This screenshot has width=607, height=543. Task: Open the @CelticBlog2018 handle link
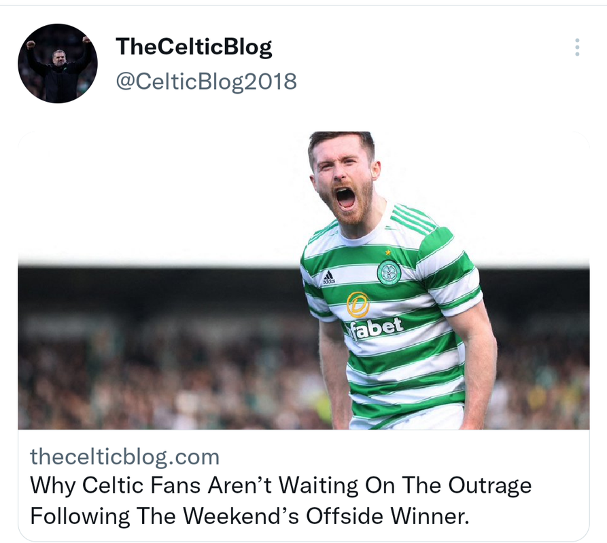pyautogui.click(x=207, y=81)
